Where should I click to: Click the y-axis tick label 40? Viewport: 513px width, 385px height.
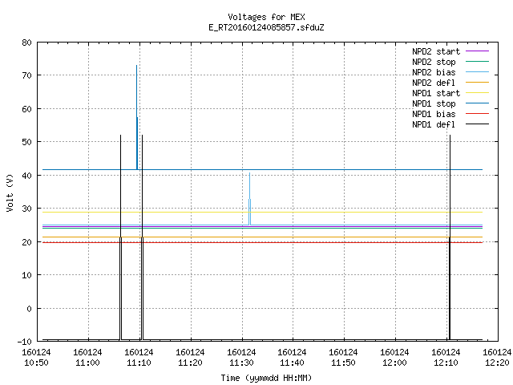pos(26,176)
